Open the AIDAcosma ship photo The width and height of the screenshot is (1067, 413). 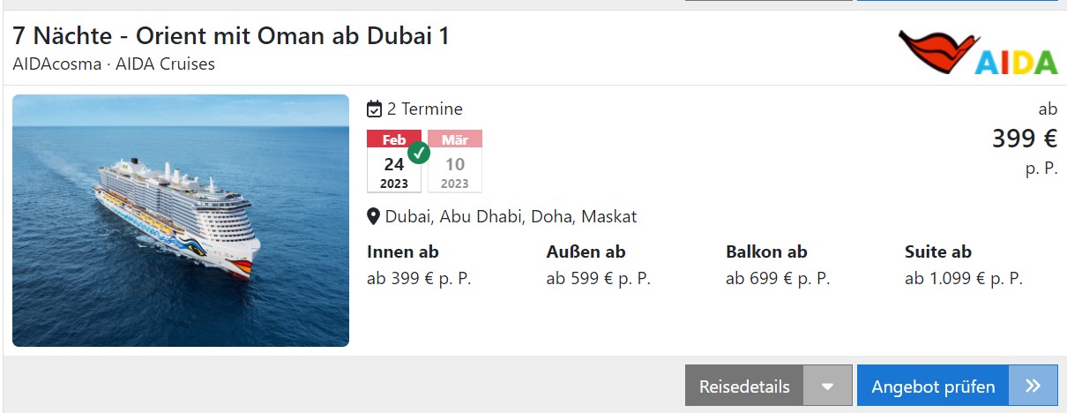pyautogui.click(x=181, y=221)
